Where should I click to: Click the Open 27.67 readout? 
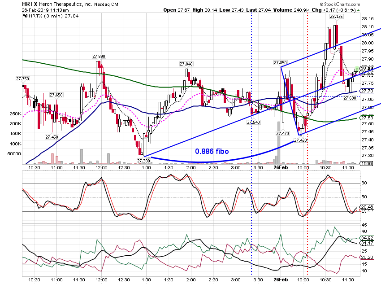(x=177, y=10)
